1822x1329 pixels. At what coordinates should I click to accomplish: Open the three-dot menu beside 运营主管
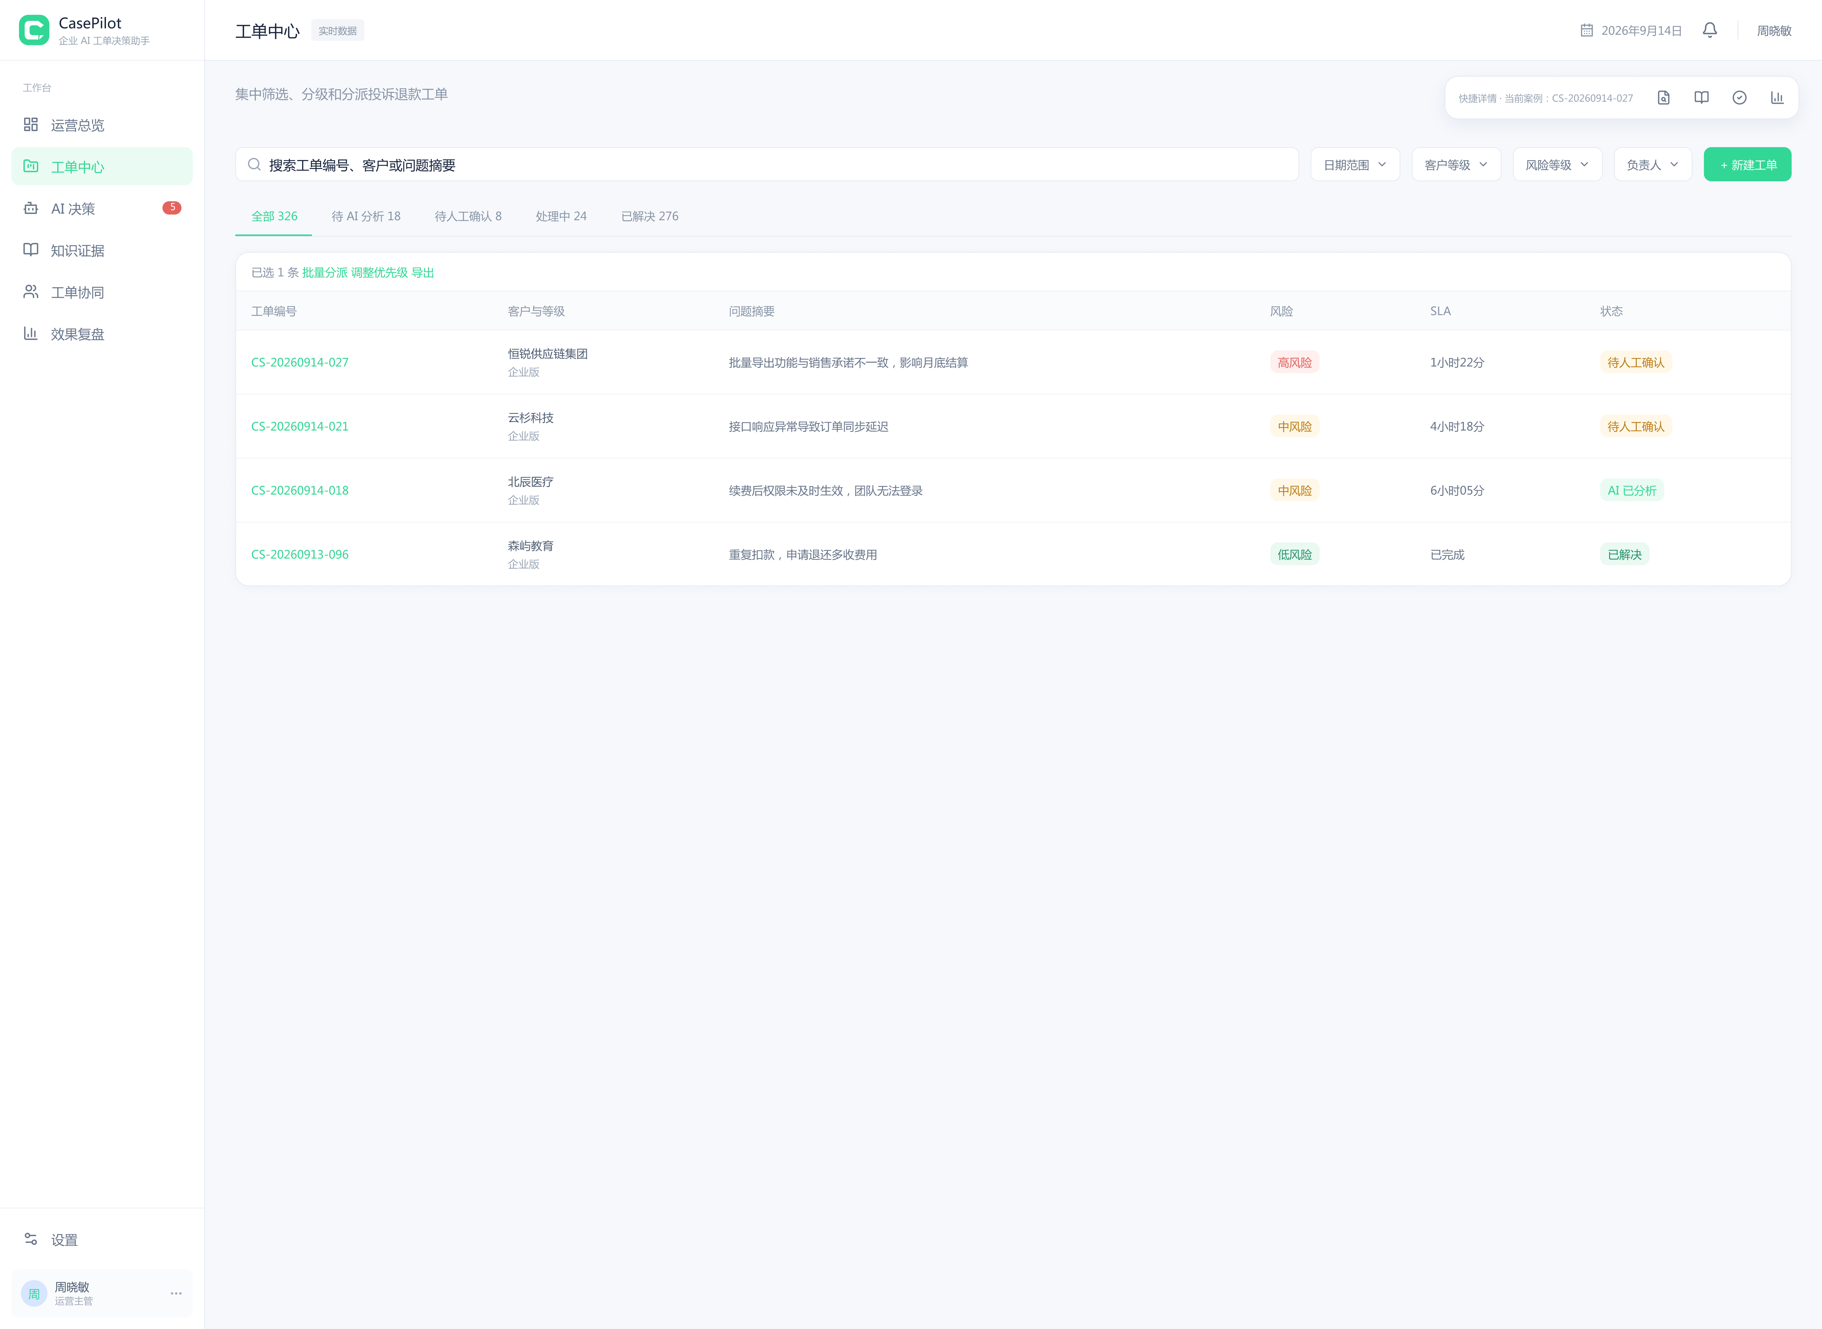[176, 1294]
